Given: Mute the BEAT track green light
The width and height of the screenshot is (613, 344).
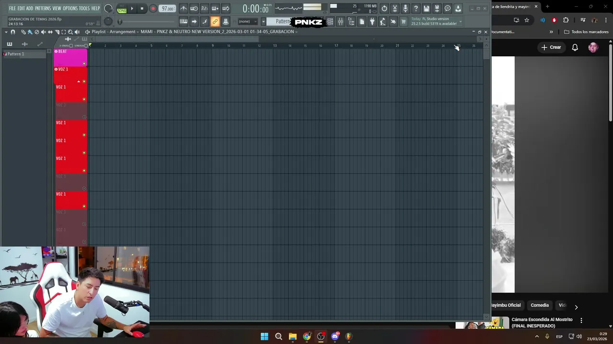Looking at the screenshot, I should click(x=84, y=64).
